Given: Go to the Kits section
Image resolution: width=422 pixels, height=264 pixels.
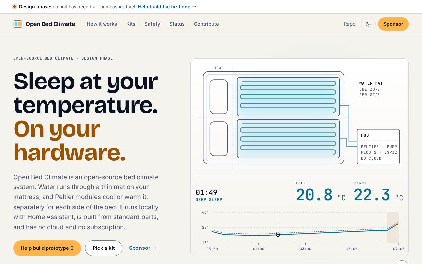Looking at the screenshot, I should coord(131,24).
